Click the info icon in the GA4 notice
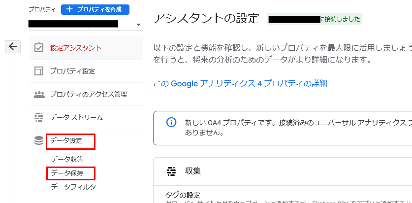The height and width of the screenshot is (203, 412). [171, 122]
